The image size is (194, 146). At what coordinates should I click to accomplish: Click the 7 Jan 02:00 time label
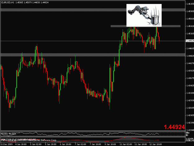tap(80, 144)
